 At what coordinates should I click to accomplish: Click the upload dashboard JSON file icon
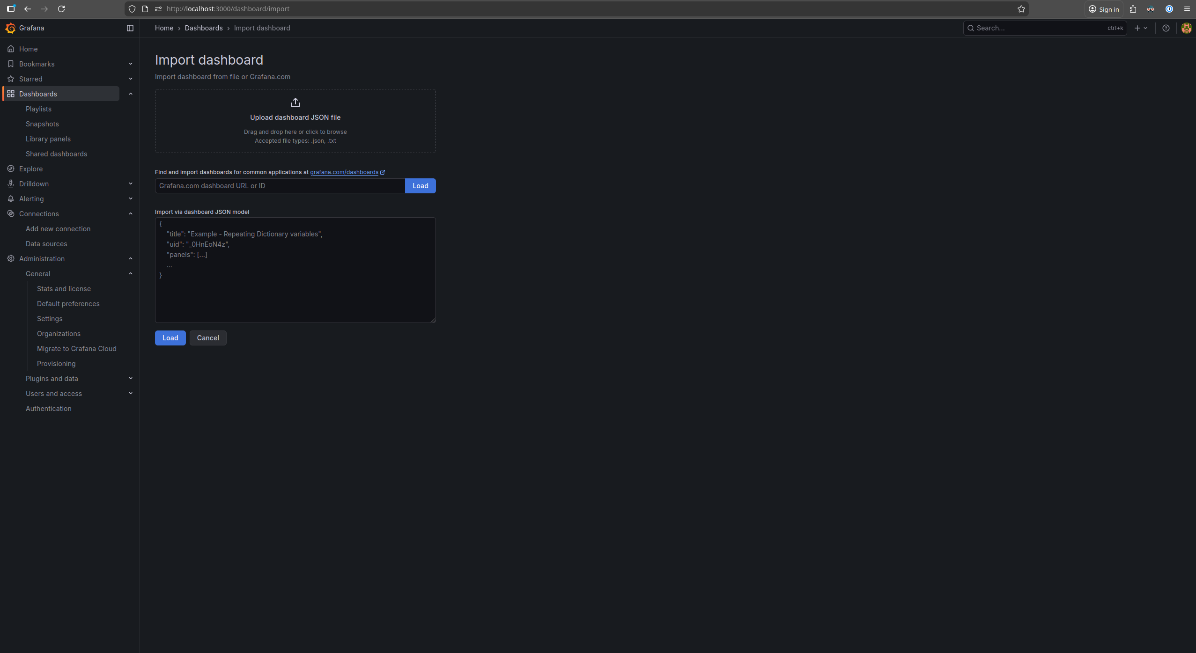[295, 103]
